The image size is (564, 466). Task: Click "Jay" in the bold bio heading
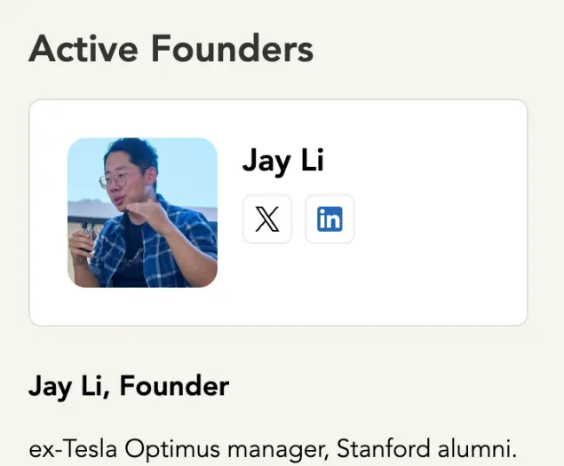[x=50, y=386]
